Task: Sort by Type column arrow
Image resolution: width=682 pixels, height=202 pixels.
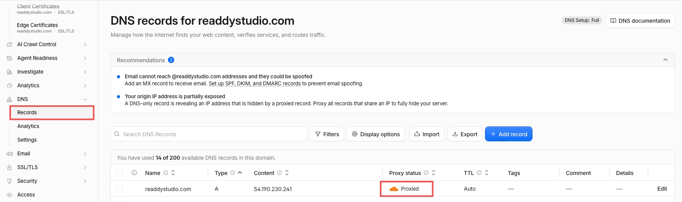Action: coord(240,173)
